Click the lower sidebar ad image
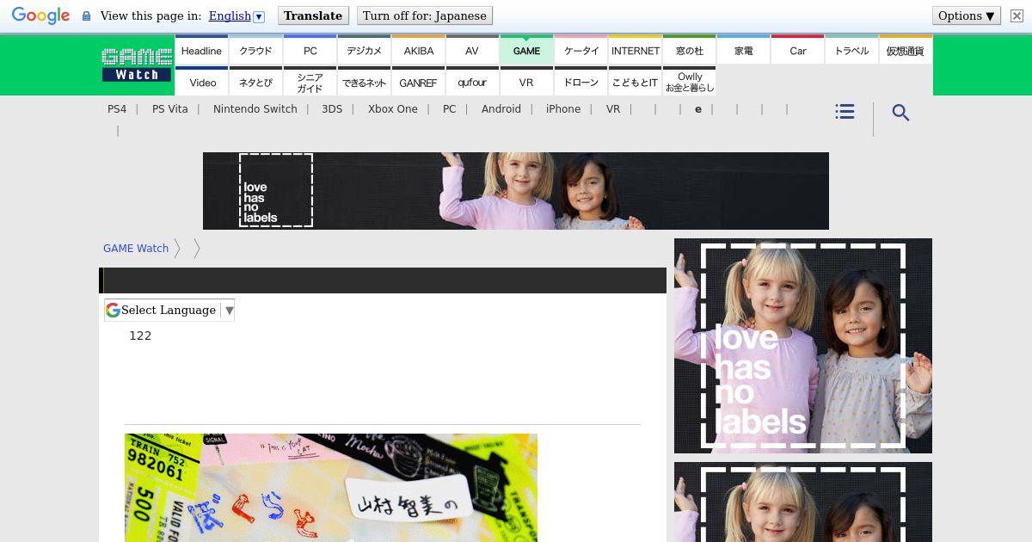Viewport: 1032px width, 542px height. (x=803, y=502)
